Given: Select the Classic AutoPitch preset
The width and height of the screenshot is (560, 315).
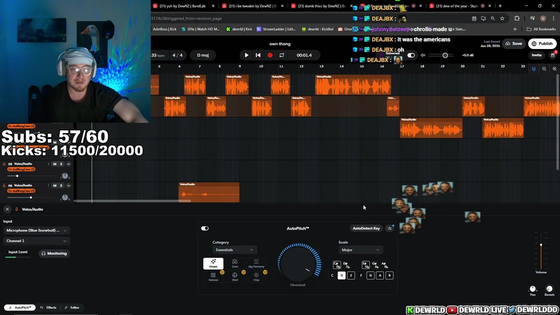Looking at the screenshot, I should pos(213,264).
